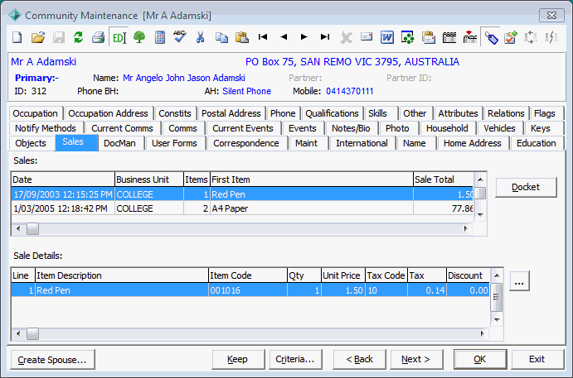The height and width of the screenshot is (378, 573).
Task: Click the item code 001016 cell
Action: [248, 290]
